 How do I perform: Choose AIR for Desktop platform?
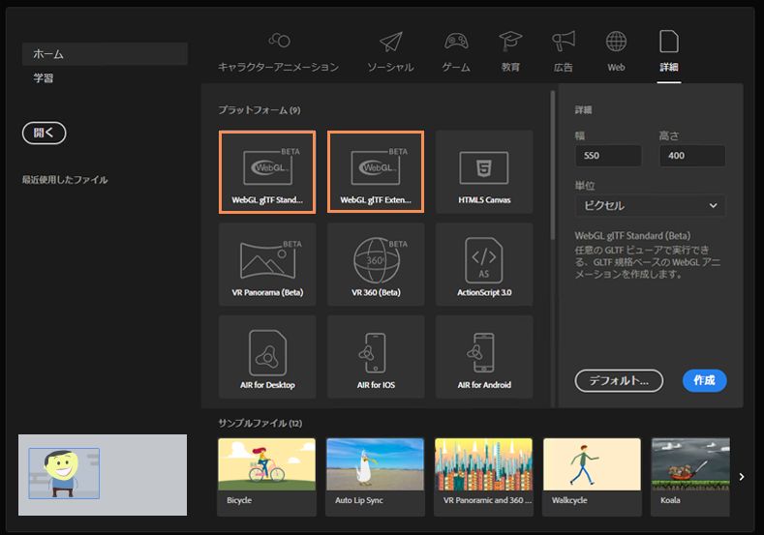pos(267,357)
